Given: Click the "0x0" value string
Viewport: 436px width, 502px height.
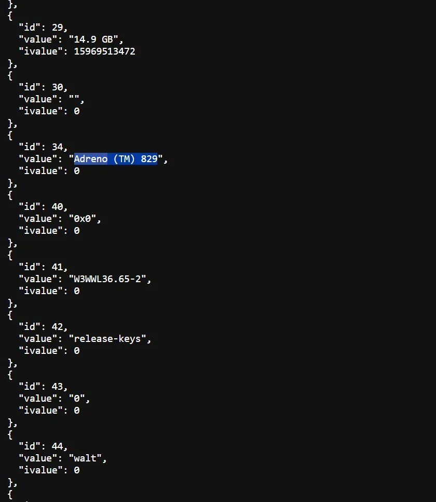Looking at the screenshot, I should tap(83, 219).
